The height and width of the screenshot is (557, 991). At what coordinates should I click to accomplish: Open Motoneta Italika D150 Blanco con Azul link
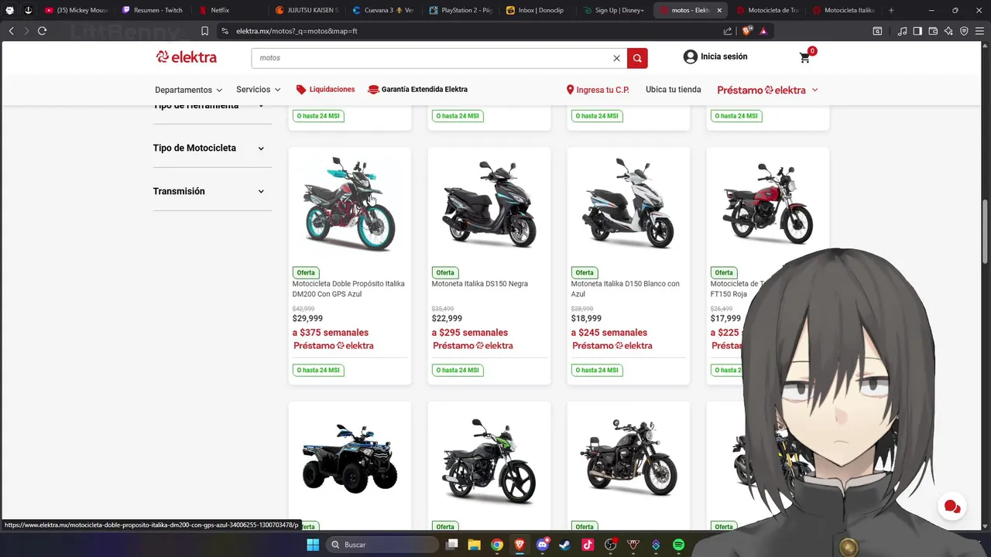click(626, 289)
